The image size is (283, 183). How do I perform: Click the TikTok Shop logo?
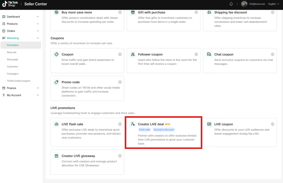(10, 4)
